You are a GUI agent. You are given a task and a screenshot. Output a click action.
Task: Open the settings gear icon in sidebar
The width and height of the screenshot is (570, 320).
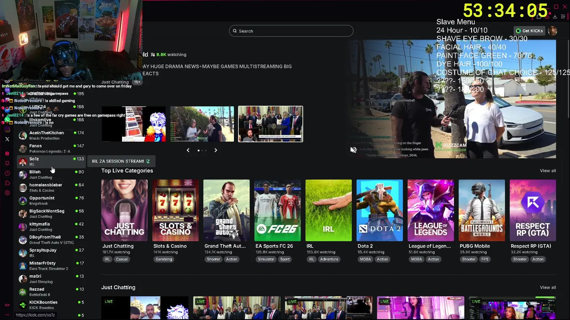pos(7,193)
